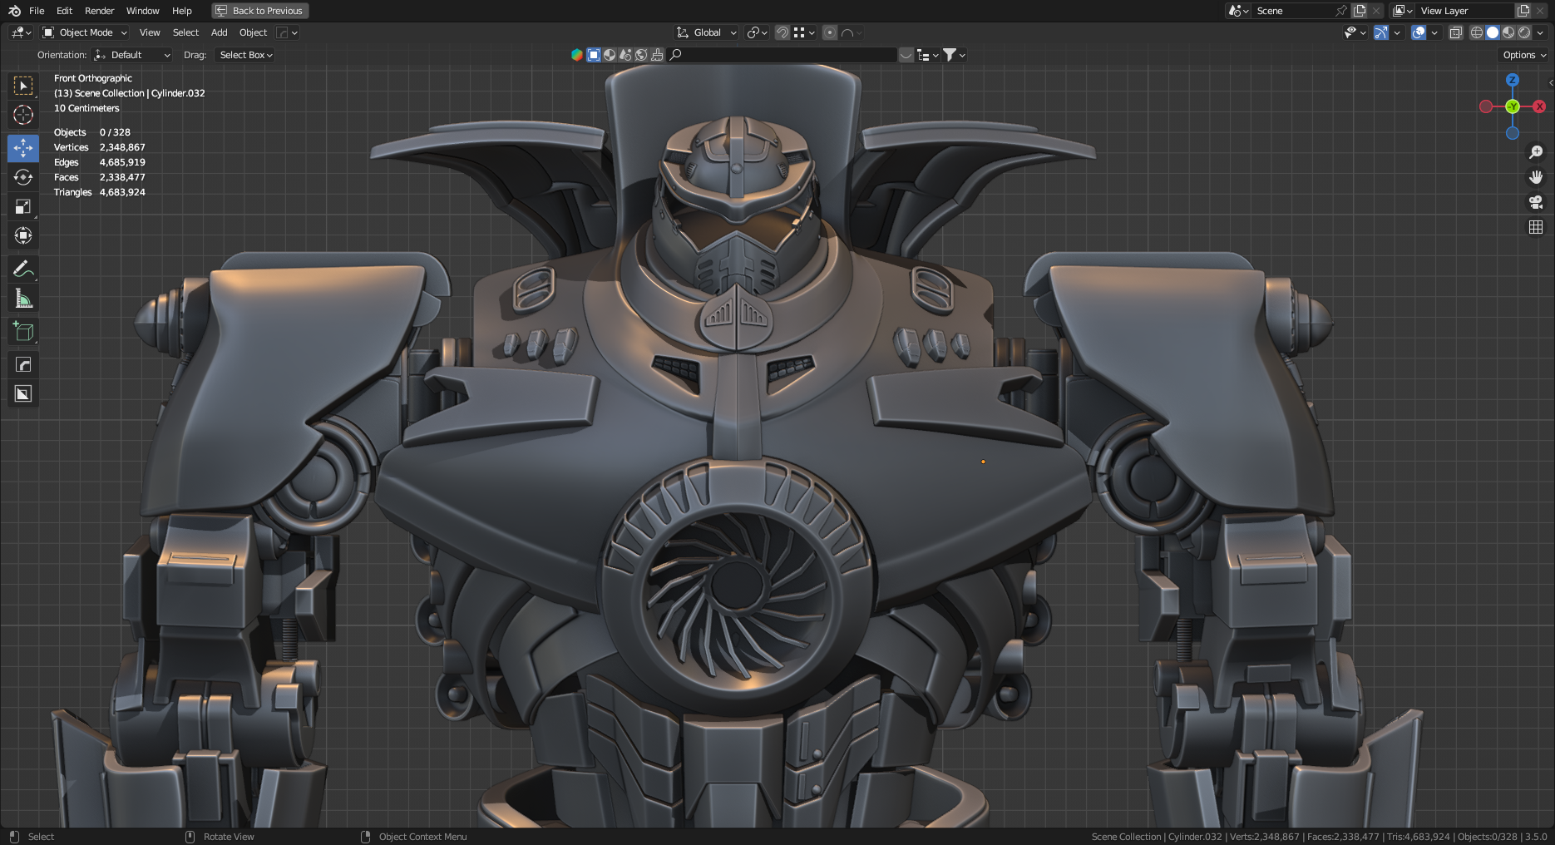The height and width of the screenshot is (845, 1555).
Task: Open the editor type dropdown
Action: 21,32
